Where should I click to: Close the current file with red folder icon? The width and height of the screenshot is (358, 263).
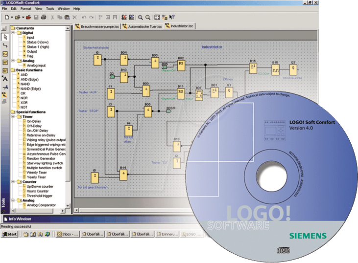[28, 17]
